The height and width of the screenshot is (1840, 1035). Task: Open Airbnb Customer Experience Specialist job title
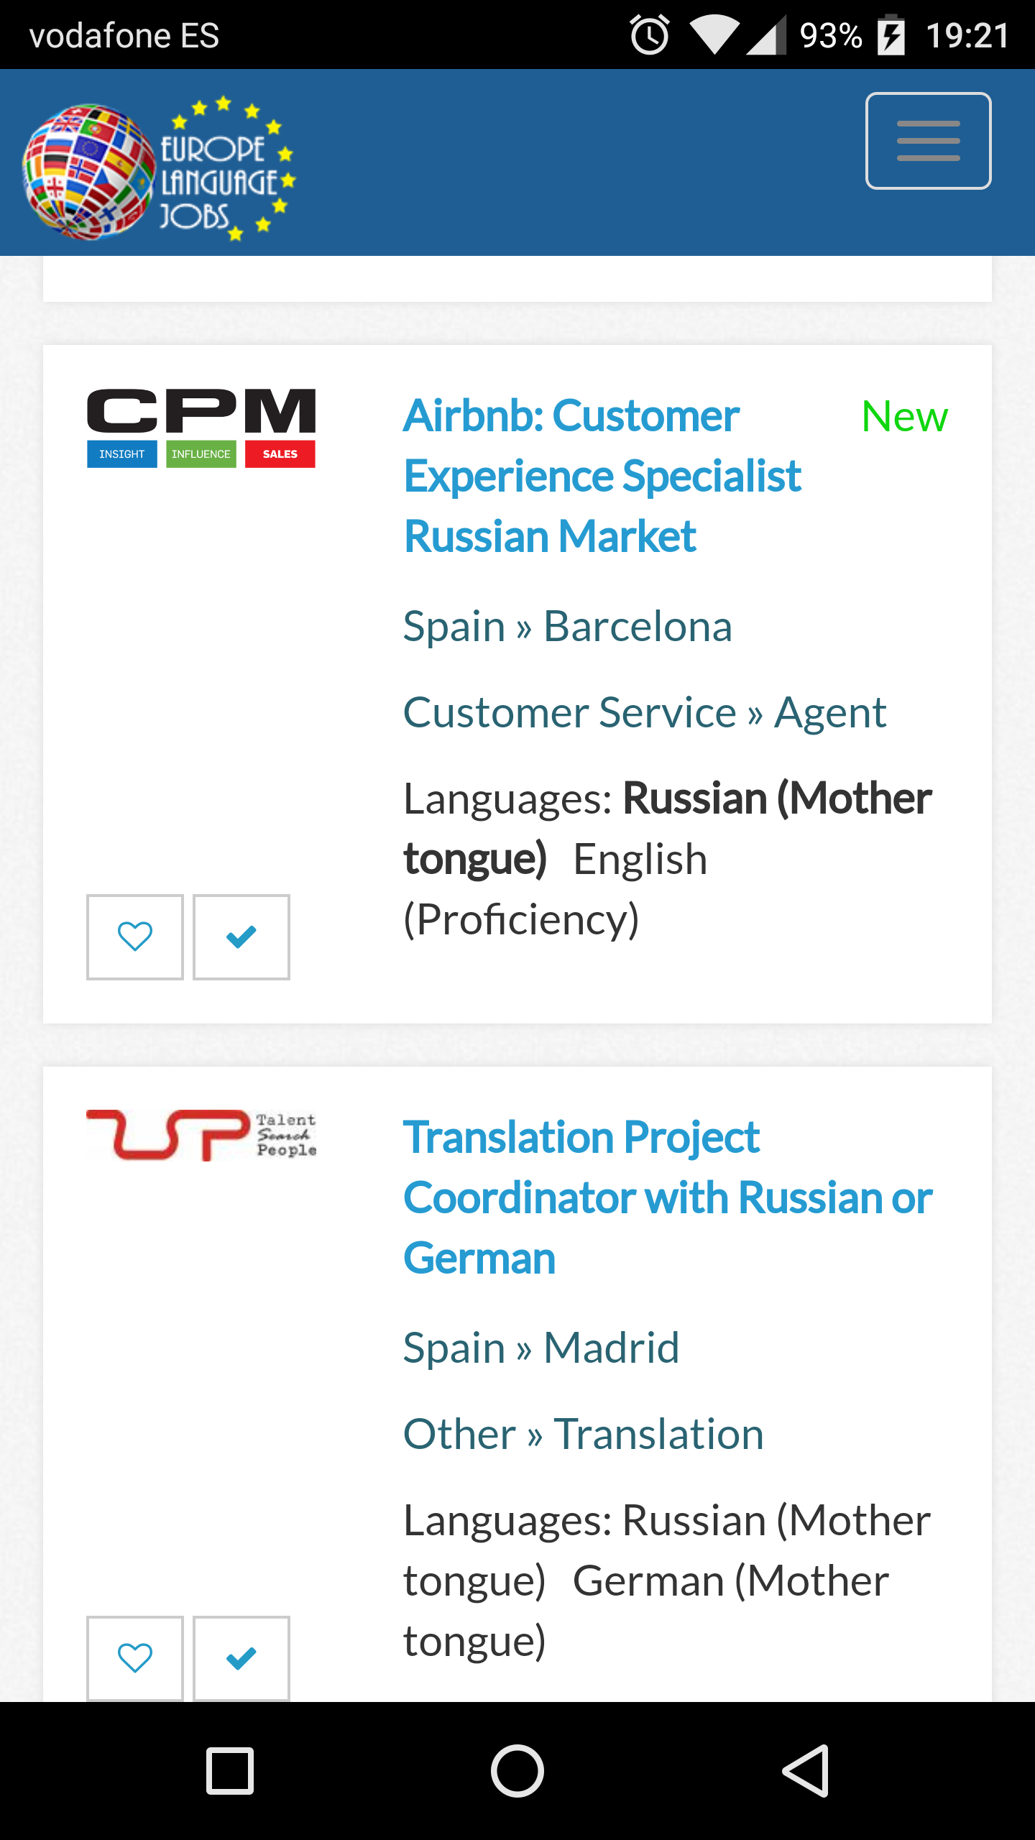tap(602, 476)
